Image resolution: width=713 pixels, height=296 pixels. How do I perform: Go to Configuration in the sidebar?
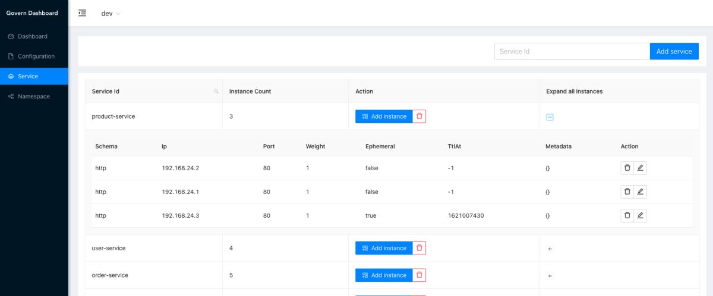pos(36,56)
